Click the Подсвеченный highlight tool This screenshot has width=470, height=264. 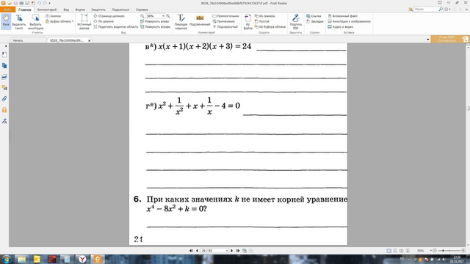point(200,21)
